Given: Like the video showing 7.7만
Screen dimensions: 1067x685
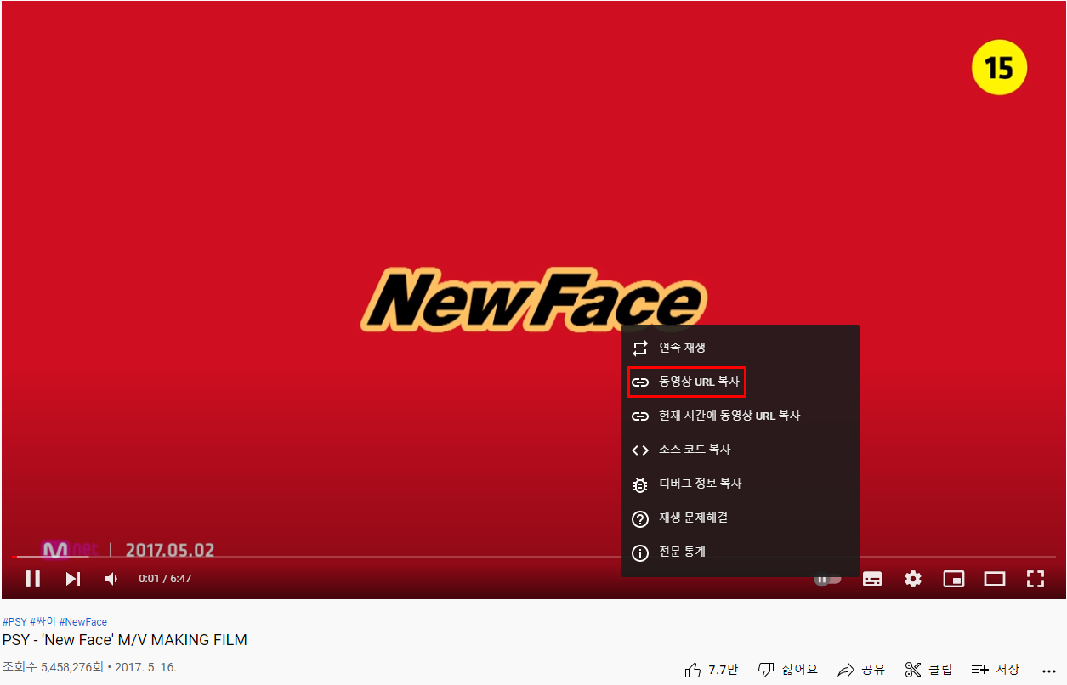Looking at the screenshot, I should click(712, 670).
